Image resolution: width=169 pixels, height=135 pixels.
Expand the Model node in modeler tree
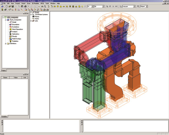31,12
